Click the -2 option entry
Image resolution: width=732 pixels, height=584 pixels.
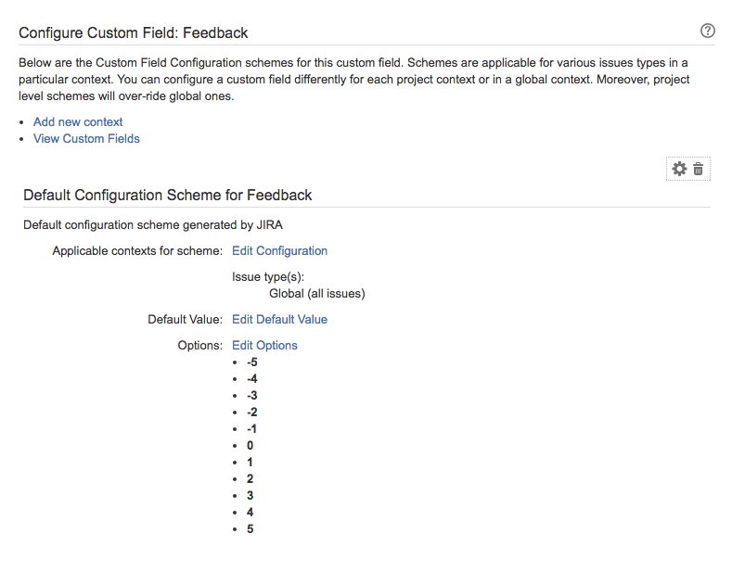tap(252, 412)
